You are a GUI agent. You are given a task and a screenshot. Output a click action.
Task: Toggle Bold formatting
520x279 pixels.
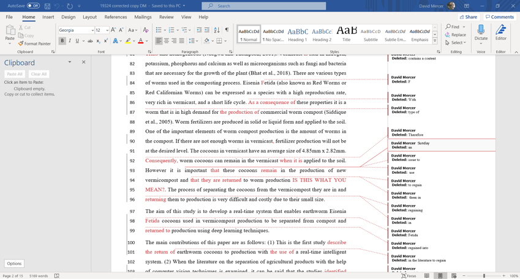62,41
